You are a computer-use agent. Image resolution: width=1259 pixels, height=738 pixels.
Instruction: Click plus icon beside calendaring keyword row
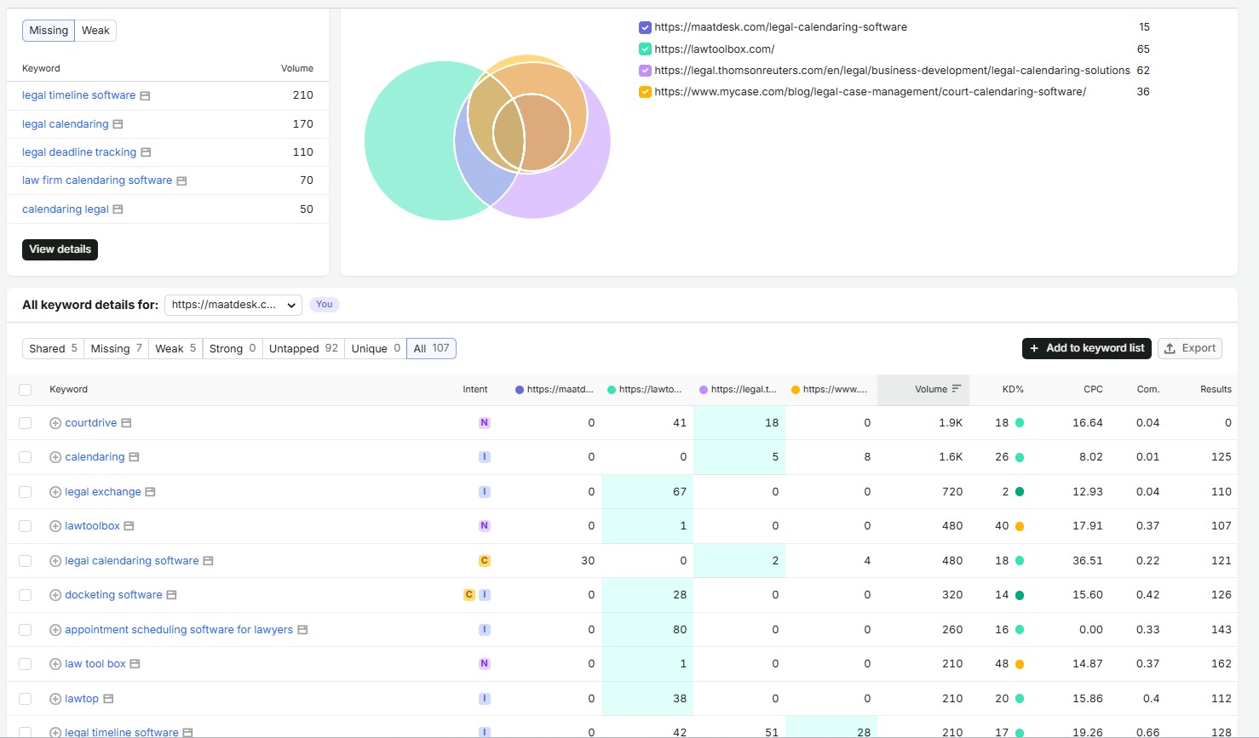point(55,457)
